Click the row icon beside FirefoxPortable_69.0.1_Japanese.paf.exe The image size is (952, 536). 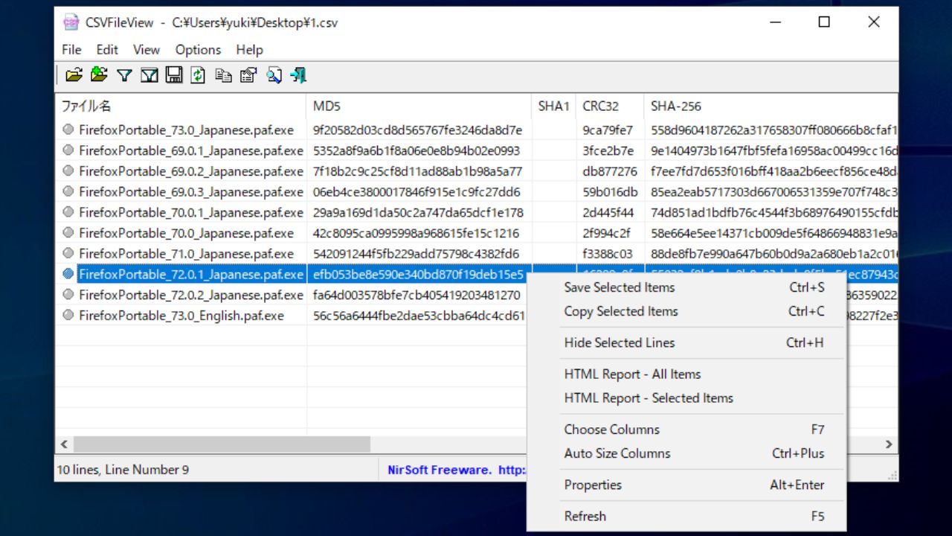(68, 150)
